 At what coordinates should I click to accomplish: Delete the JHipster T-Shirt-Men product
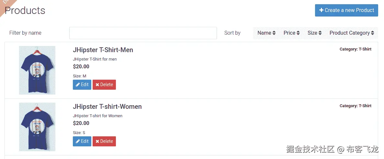tap(104, 85)
